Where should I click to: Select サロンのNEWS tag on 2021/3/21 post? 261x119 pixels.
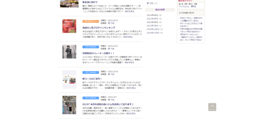91,47
